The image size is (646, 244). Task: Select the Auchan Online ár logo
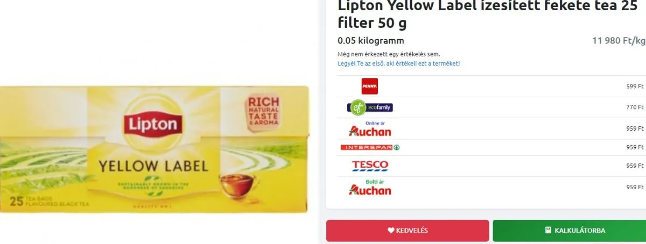pos(370,128)
